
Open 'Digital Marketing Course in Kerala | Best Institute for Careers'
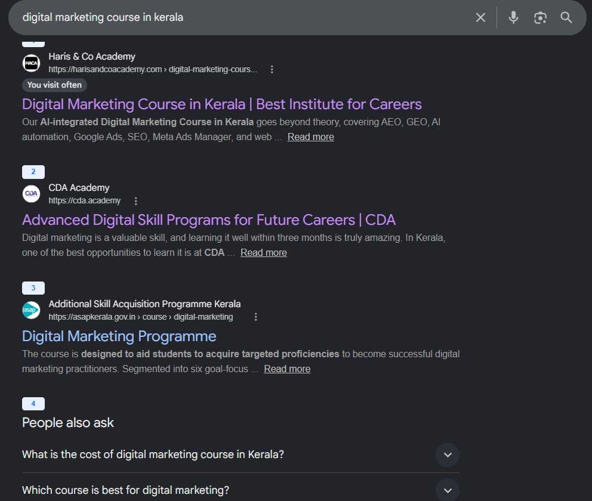[x=221, y=104]
